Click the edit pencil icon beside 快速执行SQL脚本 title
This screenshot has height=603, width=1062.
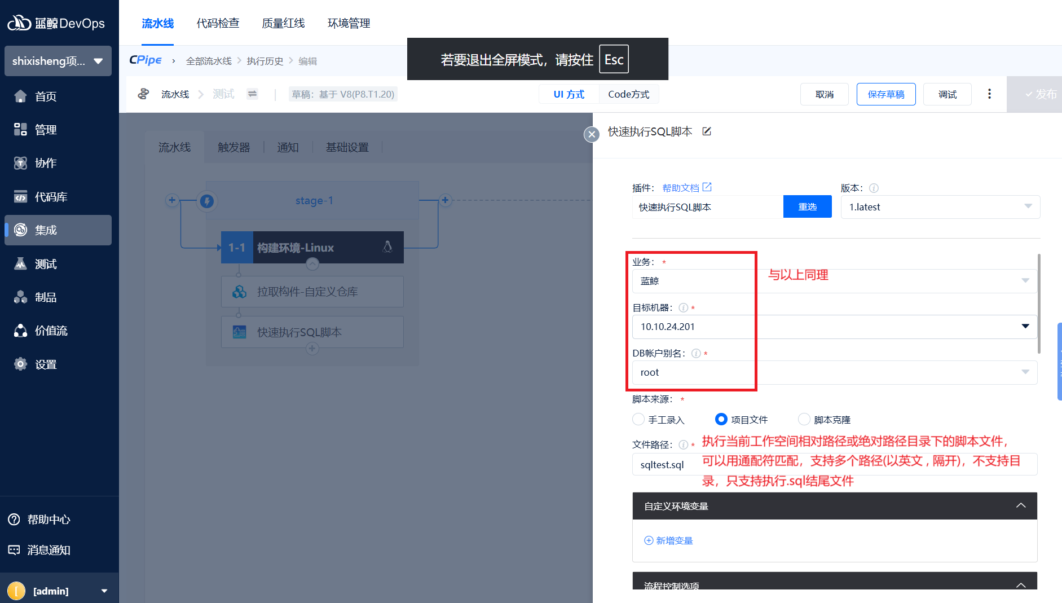pos(707,131)
